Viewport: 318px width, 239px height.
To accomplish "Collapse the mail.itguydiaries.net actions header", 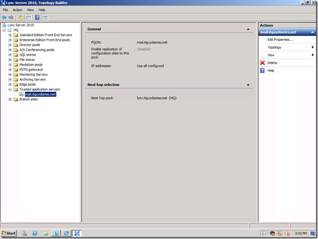I will coord(312,32).
